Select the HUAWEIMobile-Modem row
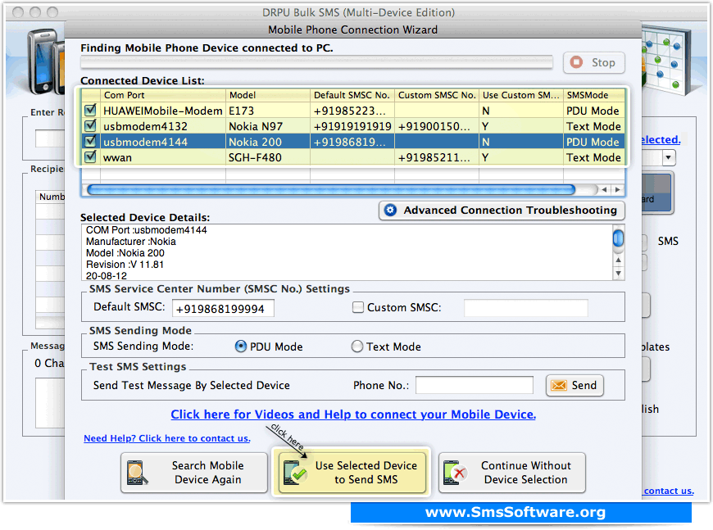Screen dimensions: 713x530 353,111
